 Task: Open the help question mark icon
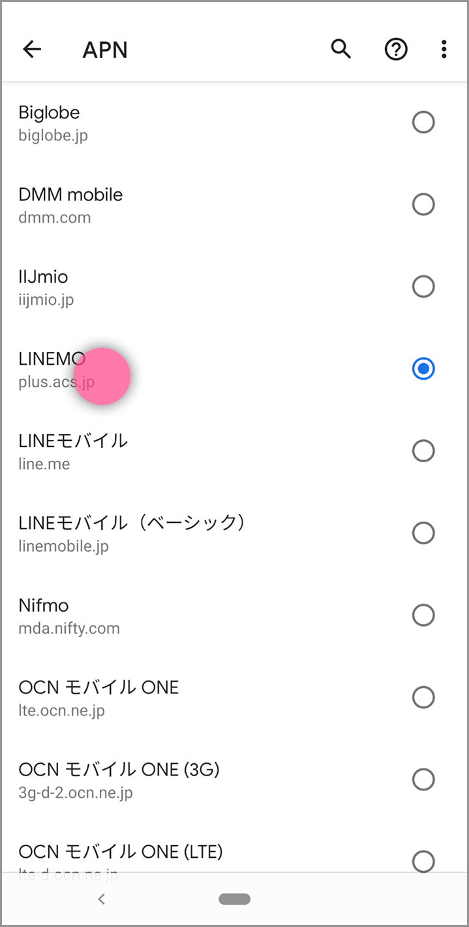coord(395,50)
